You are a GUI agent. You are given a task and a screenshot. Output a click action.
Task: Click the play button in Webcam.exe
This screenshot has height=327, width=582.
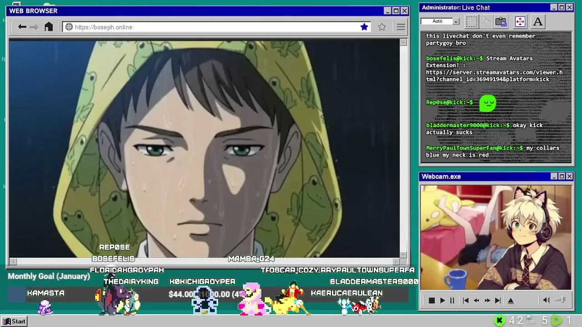click(442, 300)
